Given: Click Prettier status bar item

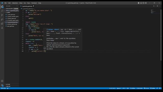Looking at the screenshot, I should coord(153,88).
